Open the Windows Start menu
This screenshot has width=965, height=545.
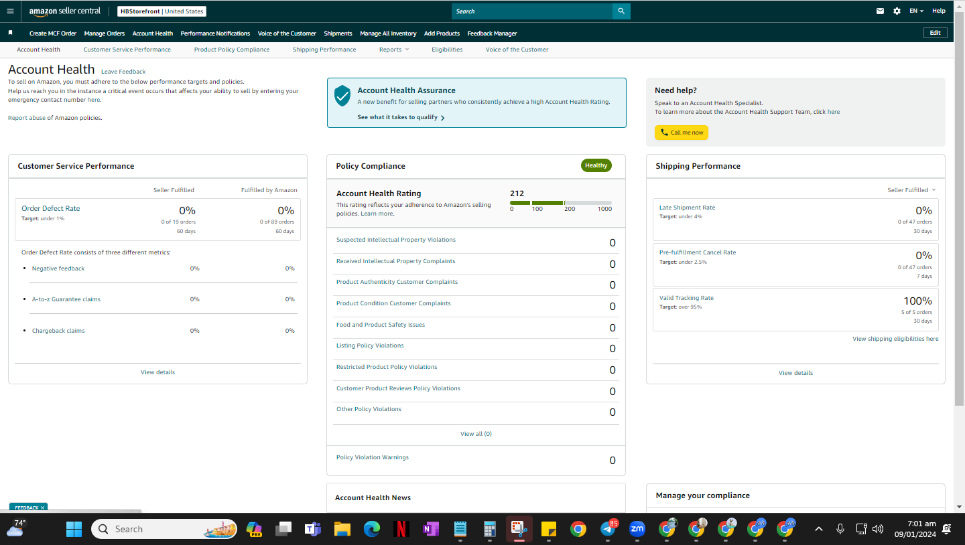[x=74, y=529]
